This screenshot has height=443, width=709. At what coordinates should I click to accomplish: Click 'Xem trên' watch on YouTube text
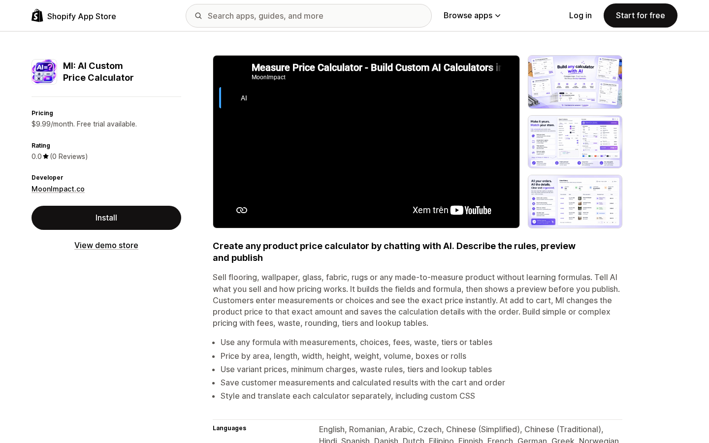430,210
